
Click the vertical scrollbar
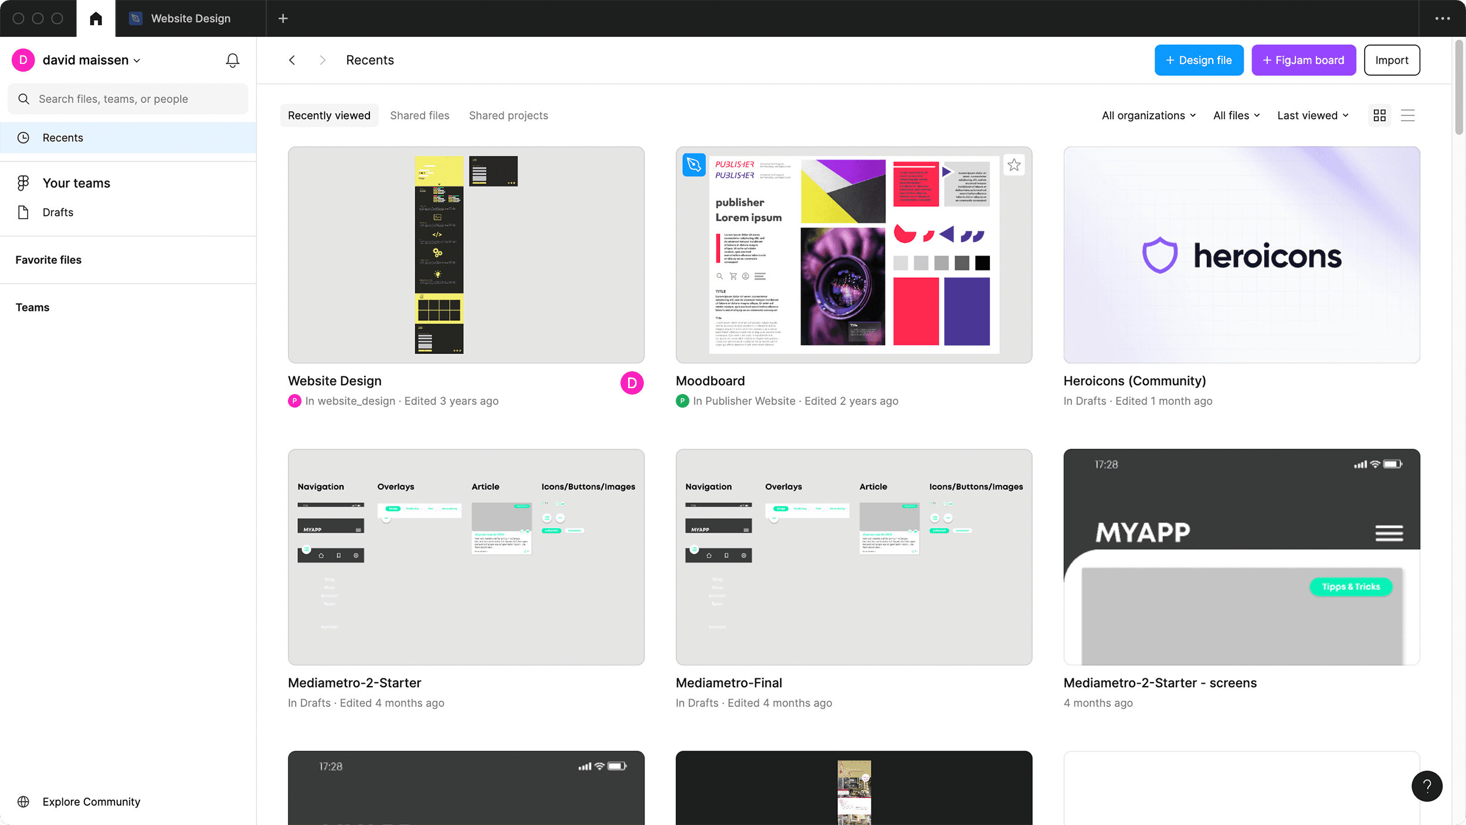1459,88
